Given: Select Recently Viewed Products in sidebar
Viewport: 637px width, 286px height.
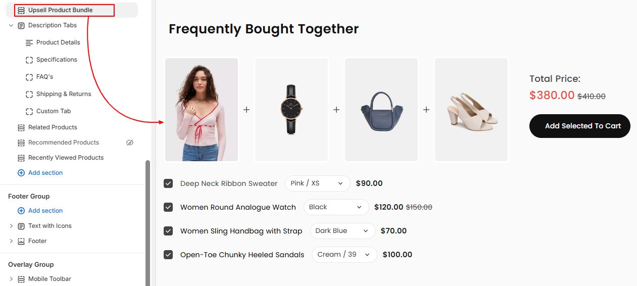Looking at the screenshot, I should point(66,158).
